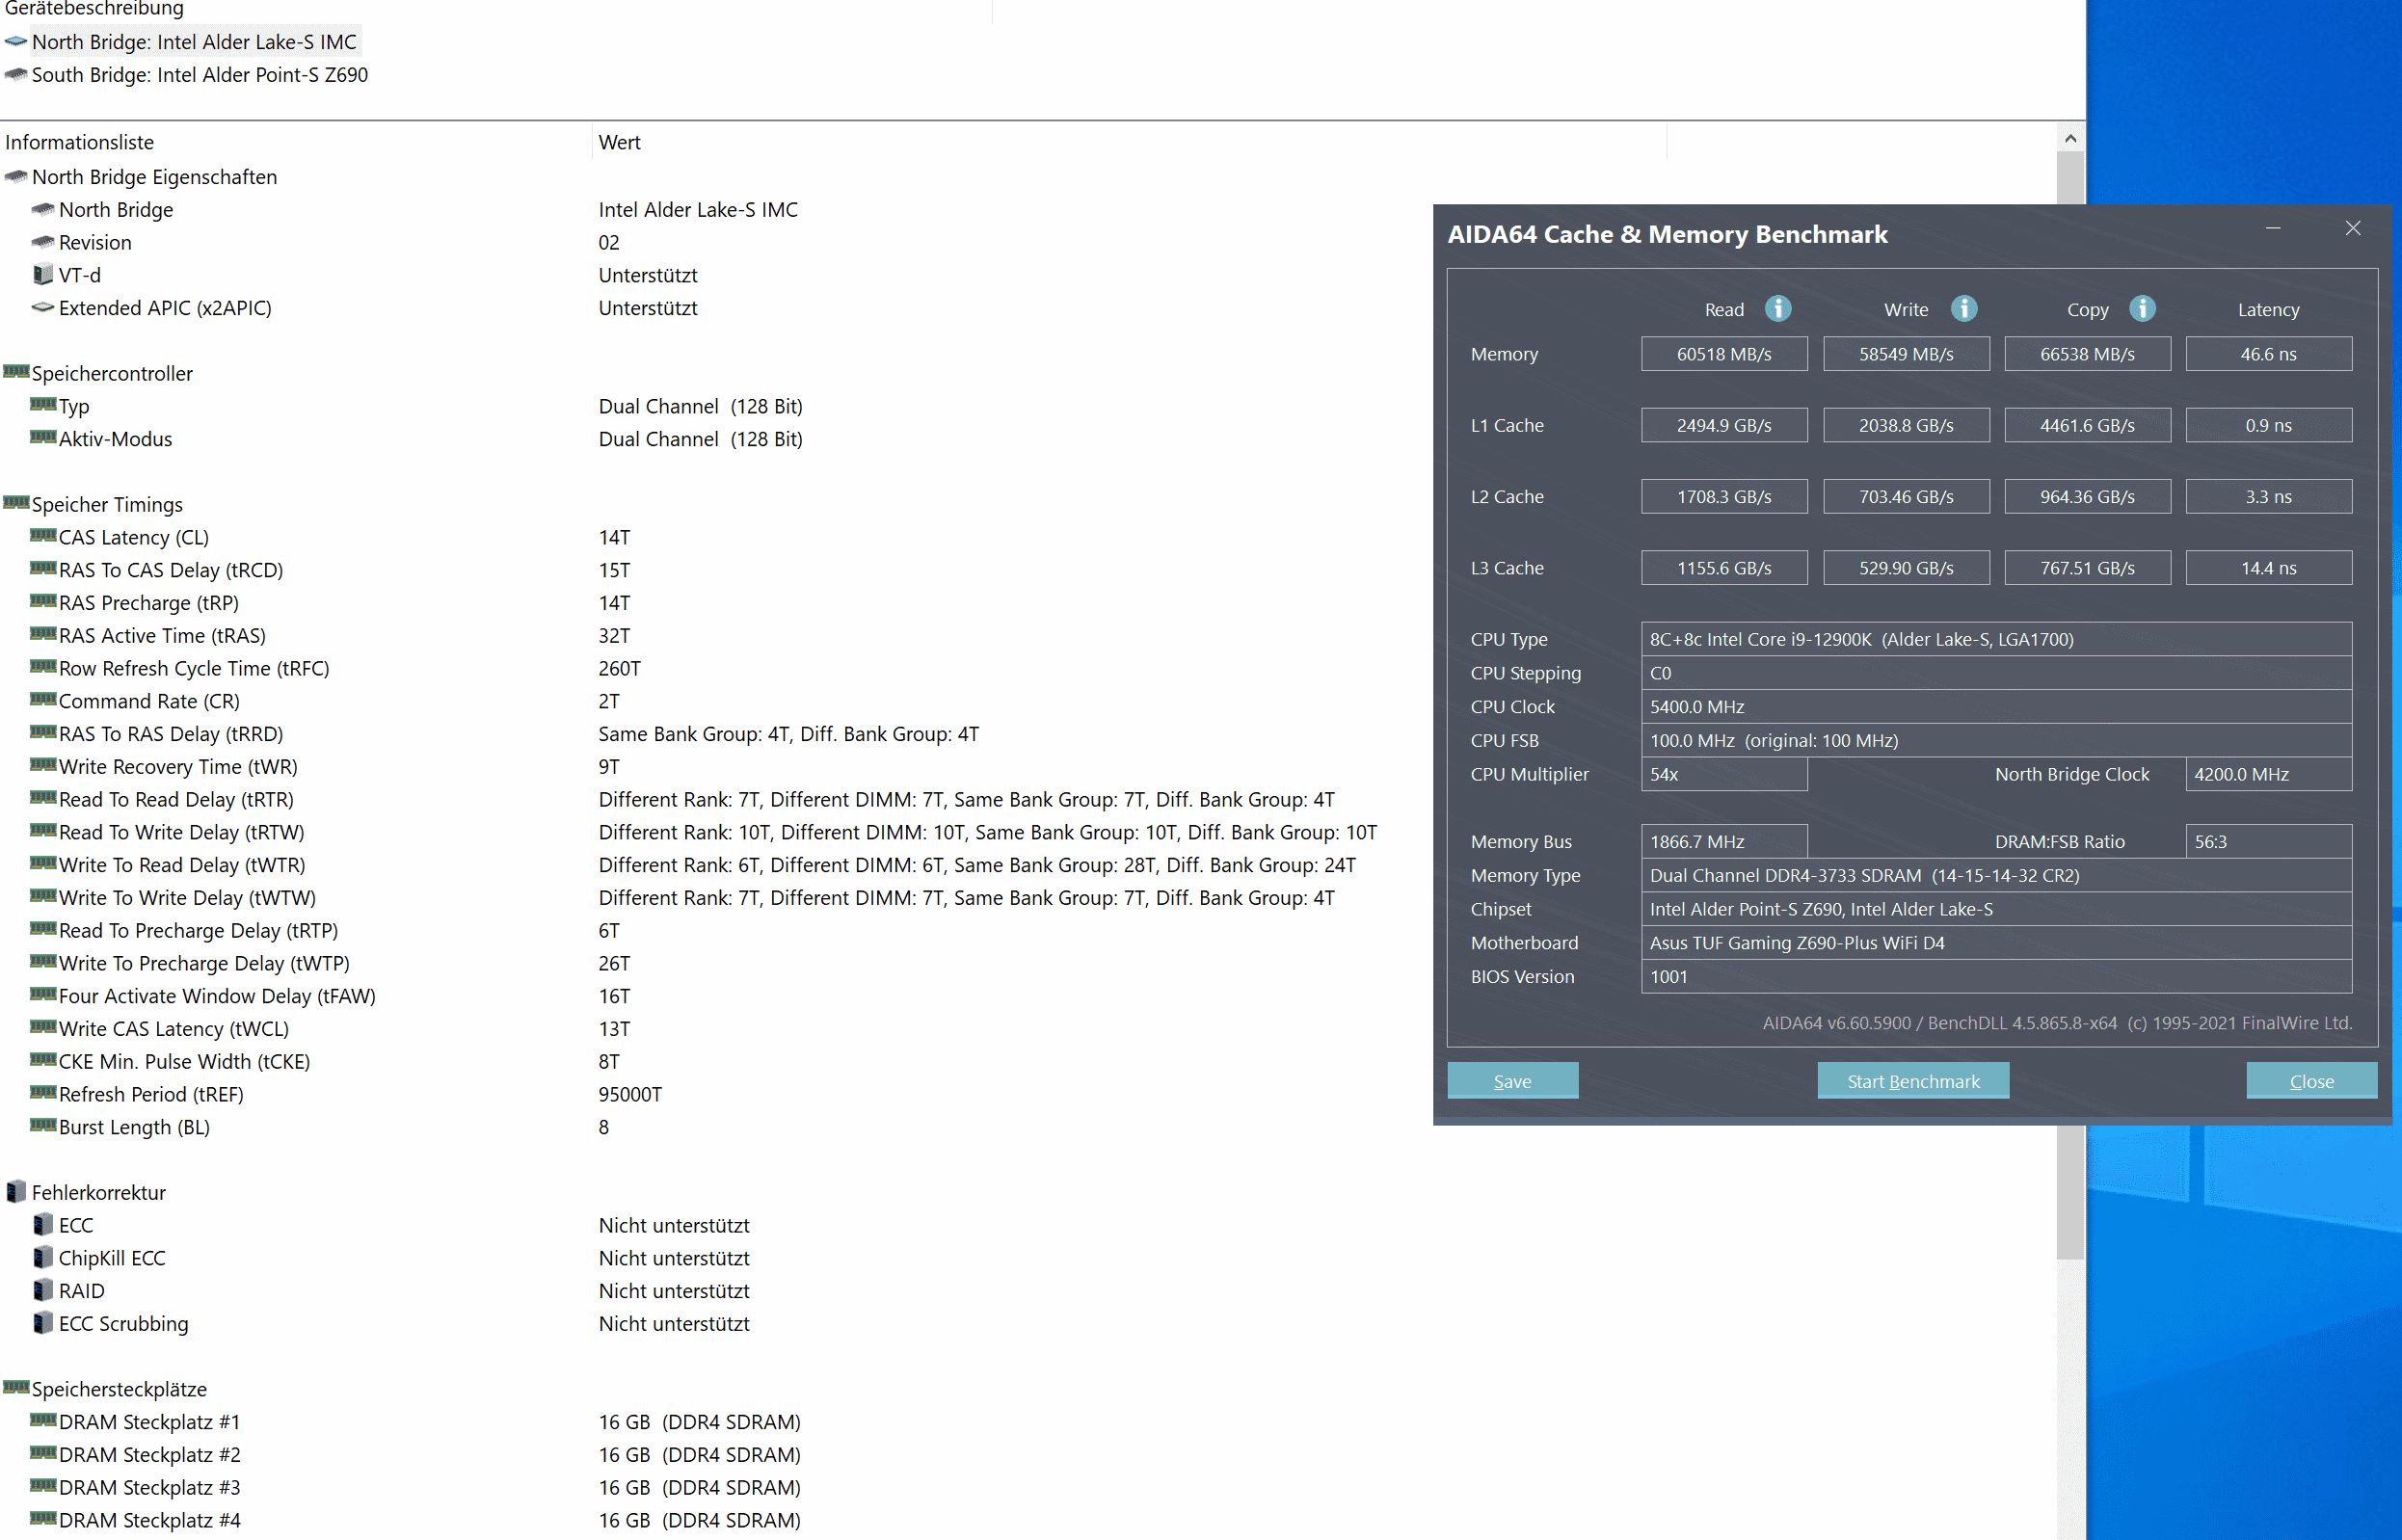Click the Save button in benchmark window
Image resolution: width=2402 pixels, height=1540 pixels.
pyautogui.click(x=1512, y=1081)
